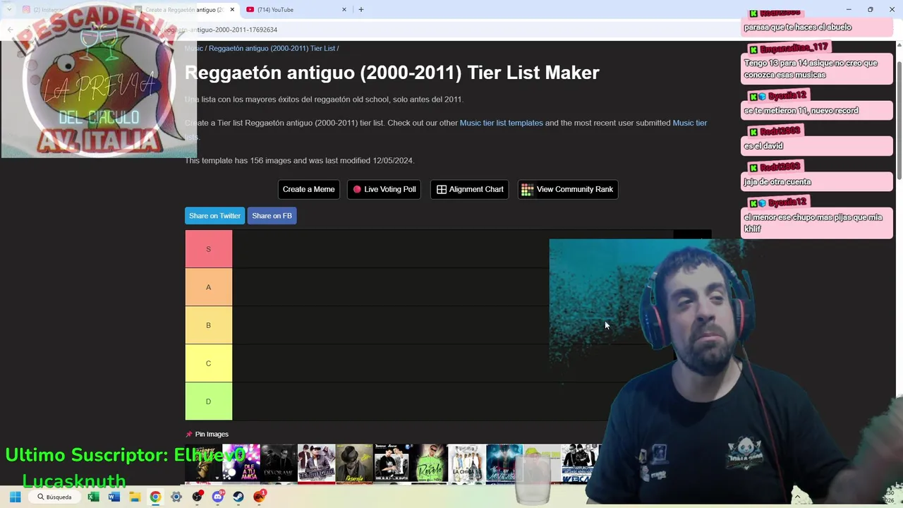Pick the 'Te he imaginado' cover image

point(316,462)
